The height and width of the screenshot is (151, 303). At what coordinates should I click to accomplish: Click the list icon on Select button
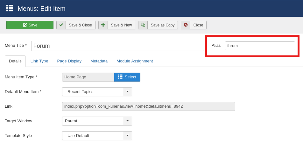coord(120,77)
